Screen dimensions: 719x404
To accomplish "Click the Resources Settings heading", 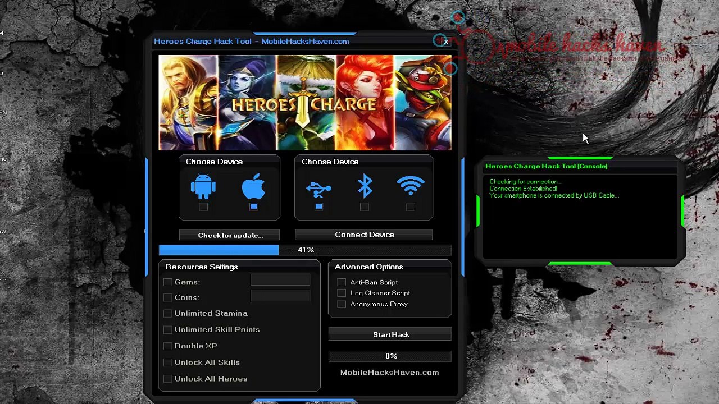I will [x=202, y=267].
